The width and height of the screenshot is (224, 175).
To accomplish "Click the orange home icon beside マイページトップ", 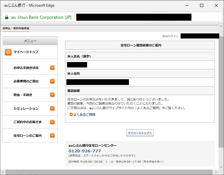I will [8, 52].
